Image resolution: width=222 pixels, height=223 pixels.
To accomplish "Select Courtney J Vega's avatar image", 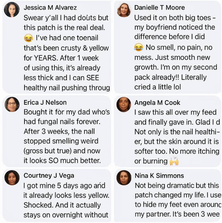I will tap(12, 178).
